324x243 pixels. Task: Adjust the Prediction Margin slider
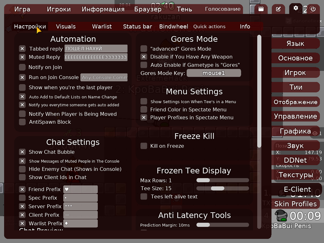(222, 225)
